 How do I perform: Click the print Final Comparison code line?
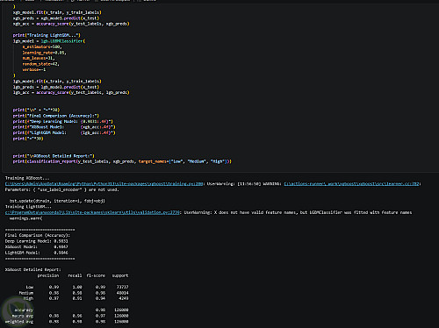(x=56, y=116)
